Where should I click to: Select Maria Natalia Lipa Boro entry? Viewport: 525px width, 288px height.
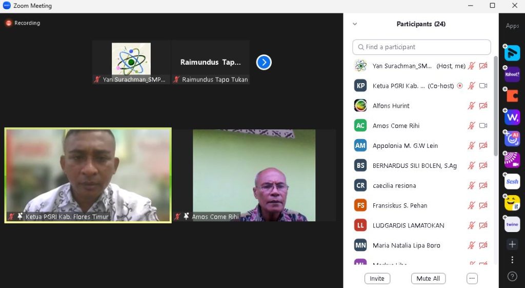406,245
